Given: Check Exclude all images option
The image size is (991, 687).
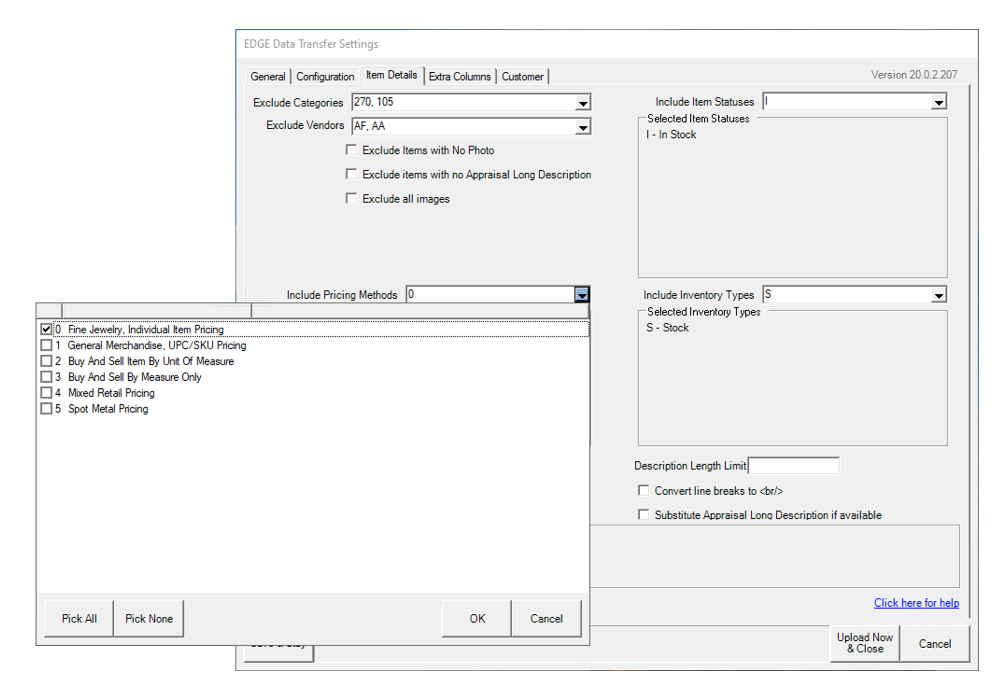Looking at the screenshot, I should coord(351,198).
